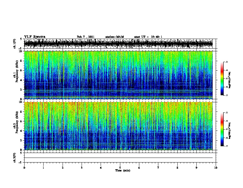This screenshot has height=188, width=243.
Task: Click the "10" kHz tick of ch.2 spectrogram
Action: pyautogui.click(x=21, y=102)
